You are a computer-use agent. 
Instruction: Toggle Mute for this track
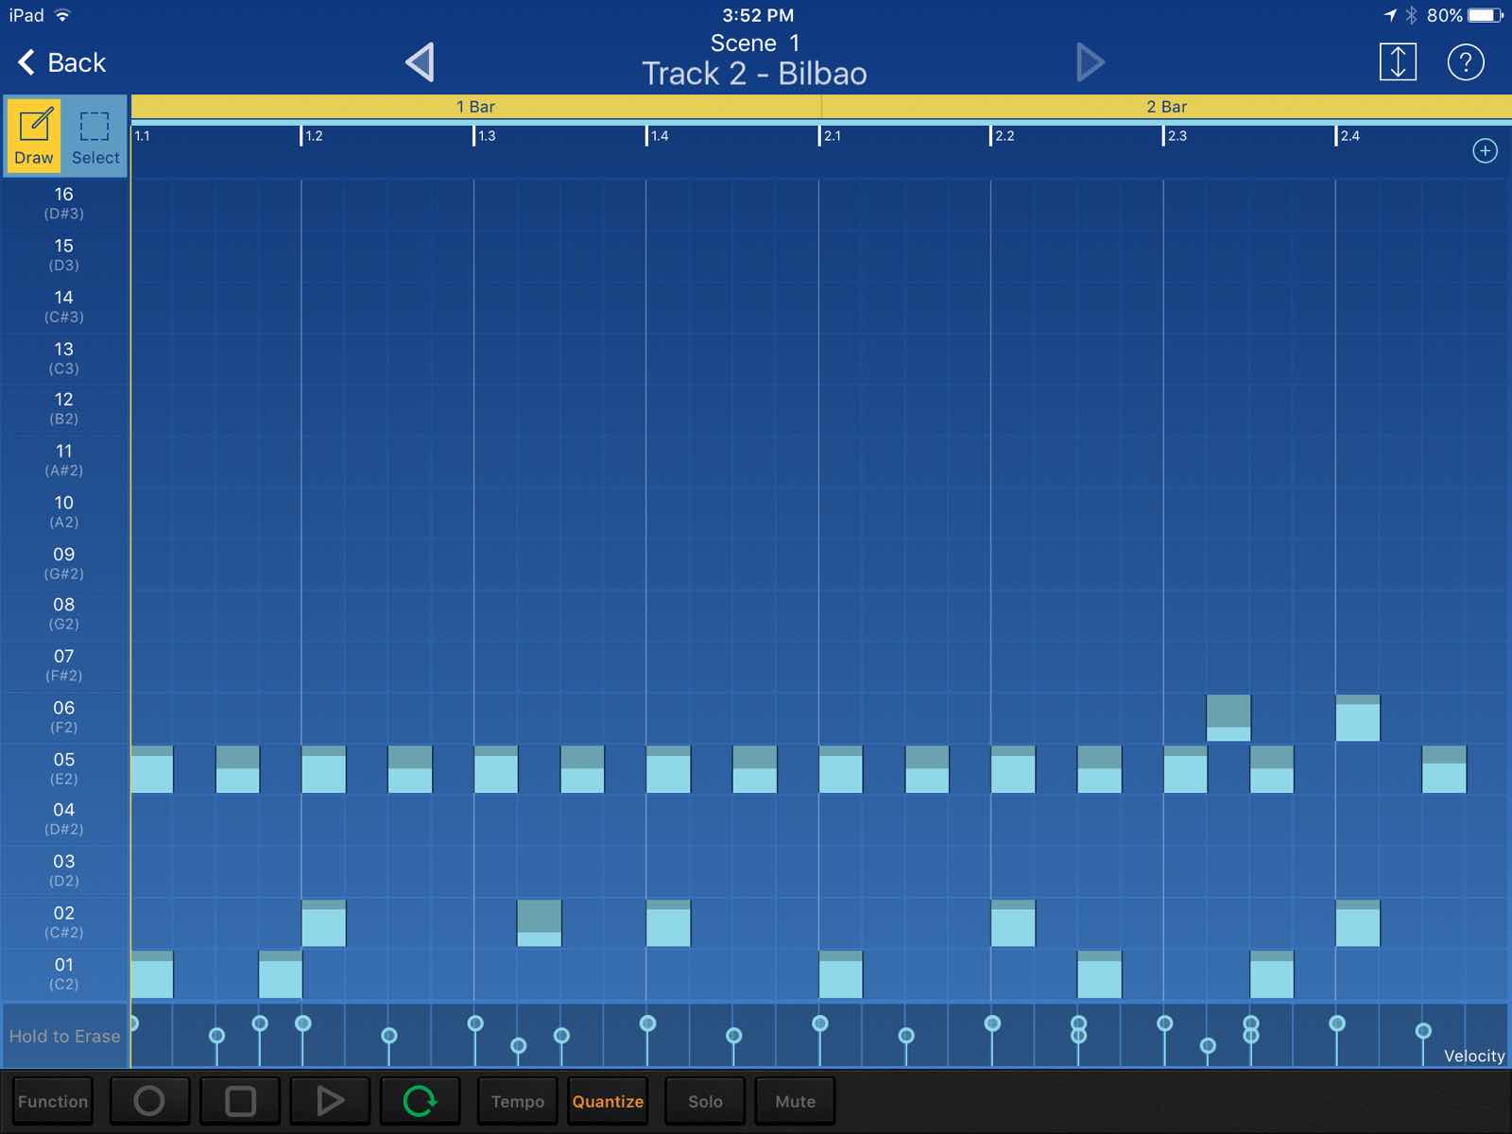(x=795, y=1101)
